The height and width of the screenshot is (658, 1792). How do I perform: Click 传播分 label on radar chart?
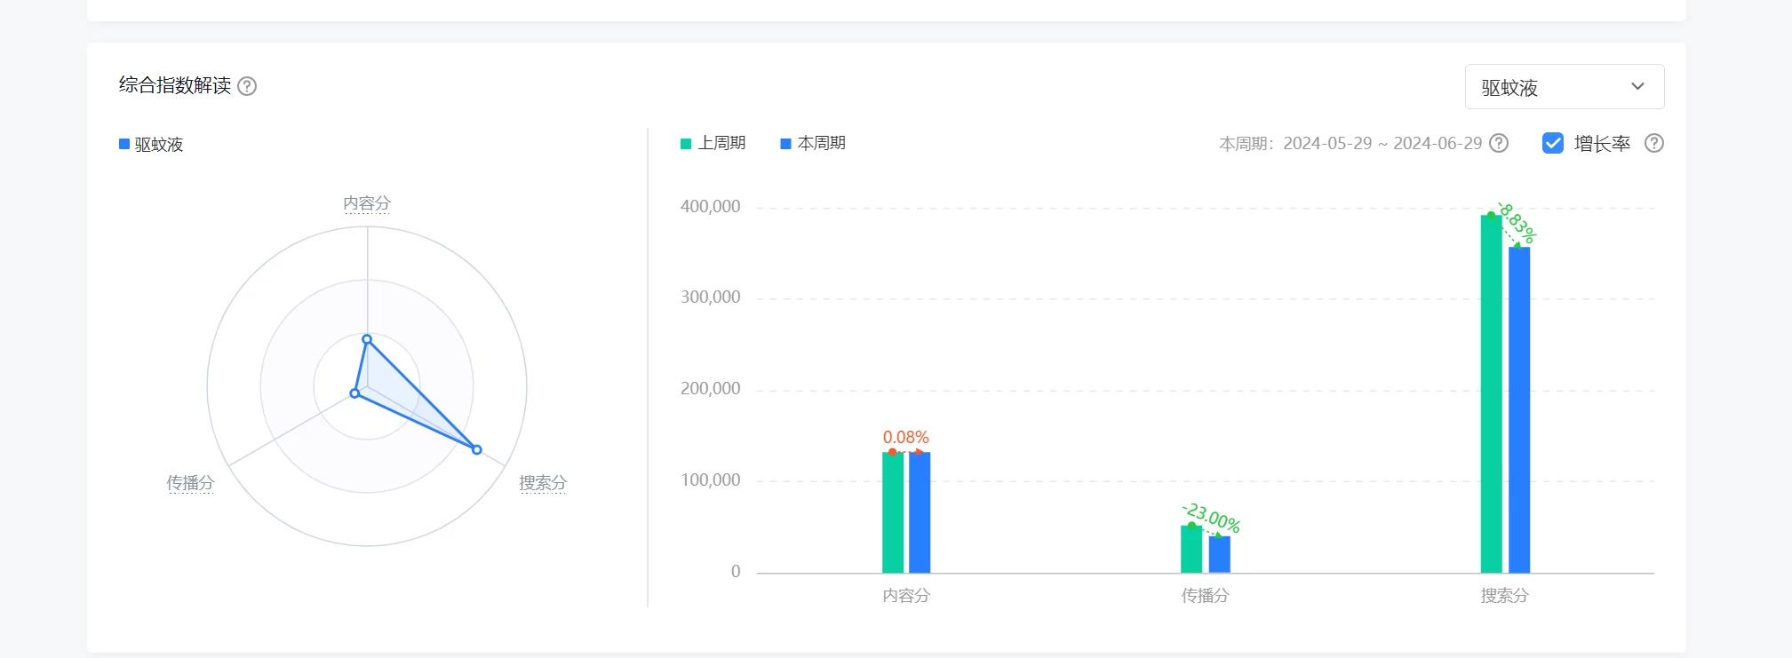pos(190,483)
